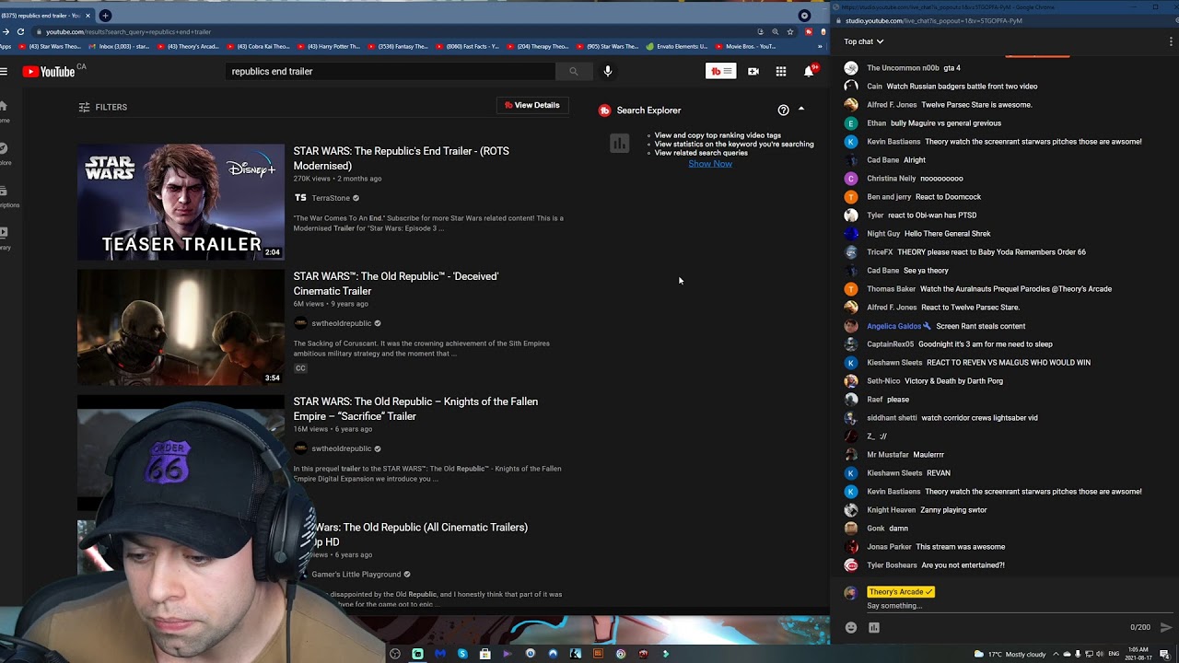Open the weather widget 17°C Mostly cloudy
Viewport: 1179px width, 663px height.
[1009, 654]
